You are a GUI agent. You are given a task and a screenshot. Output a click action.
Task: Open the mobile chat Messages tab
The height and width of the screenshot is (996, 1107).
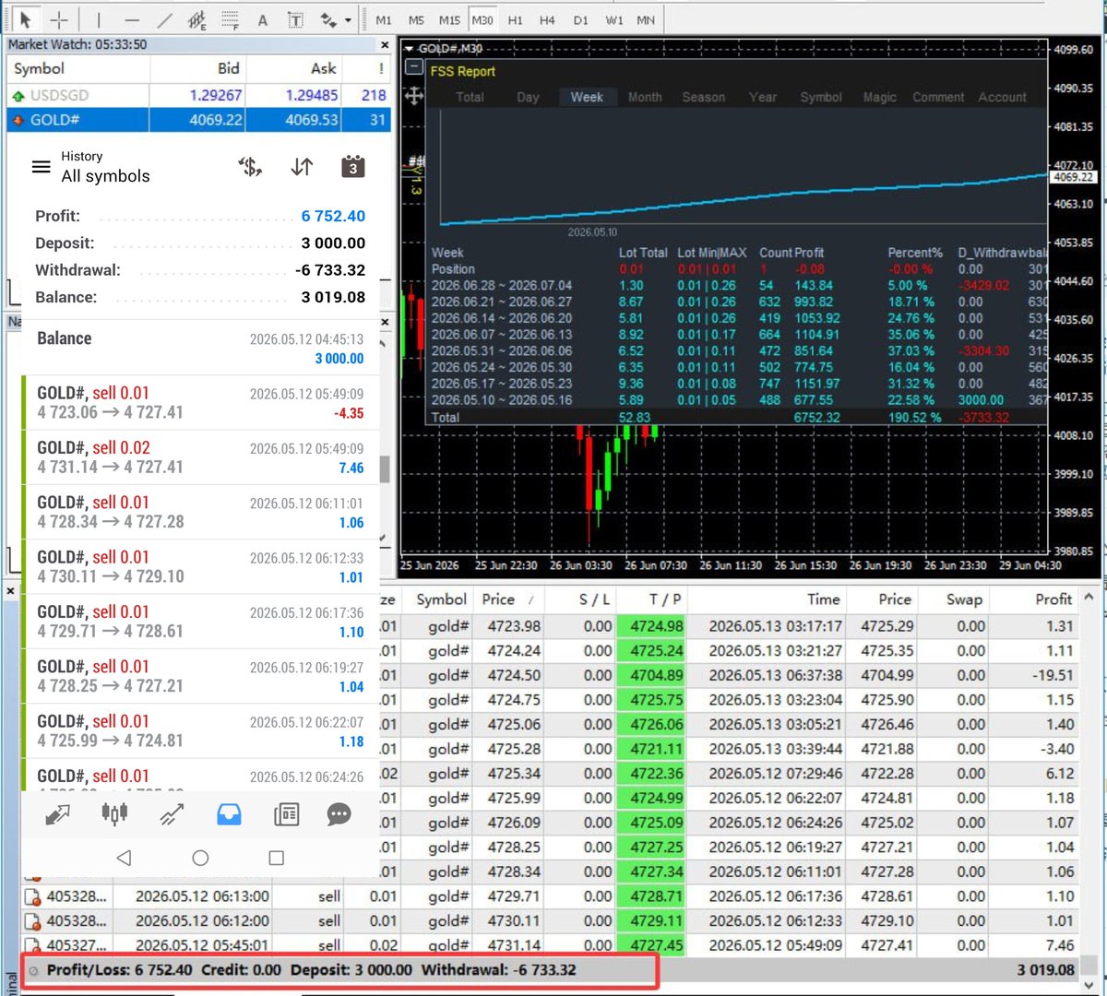point(339,814)
